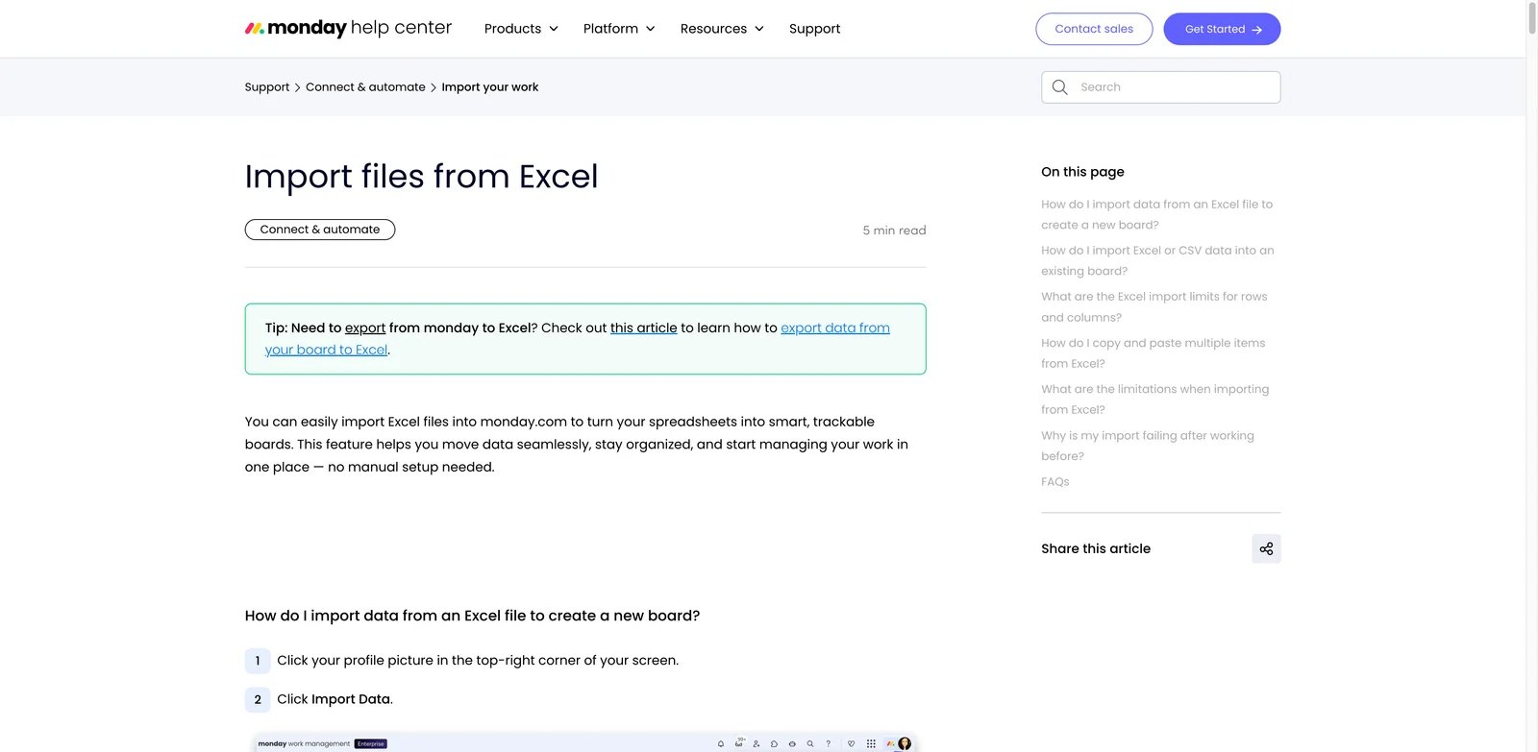Click the search magnifier icon
The width and height of the screenshot is (1538, 752).
1059,87
